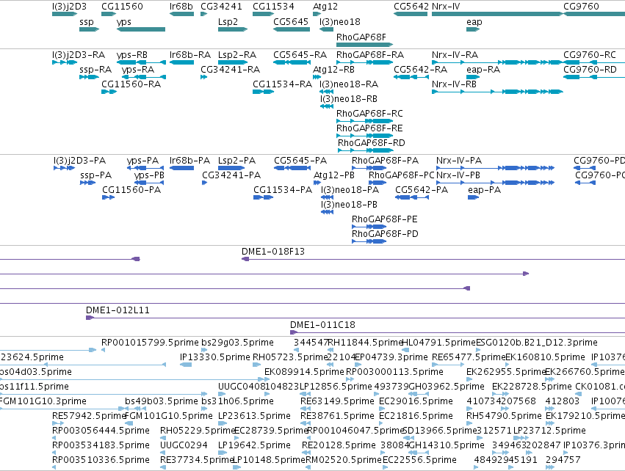Click transcript label yps-RB

pyautogui.click(x=132, y=55)
